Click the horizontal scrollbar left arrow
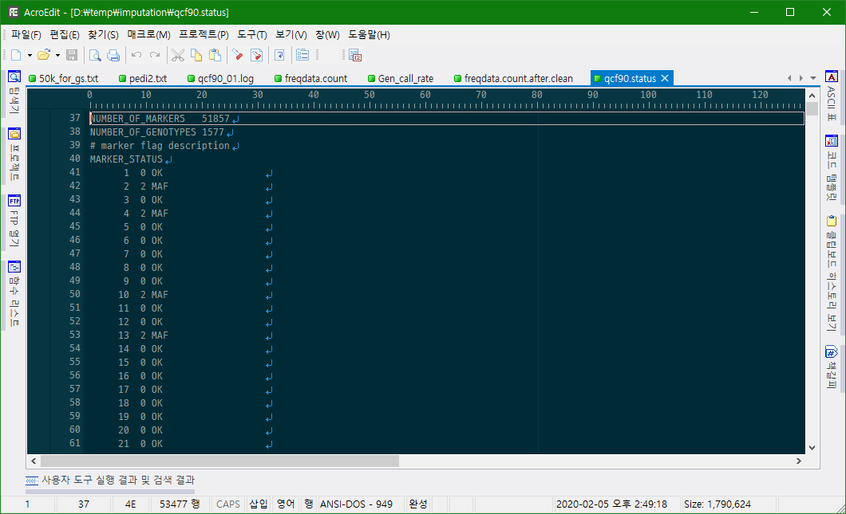The image size is (846, 514). point(34,461)
